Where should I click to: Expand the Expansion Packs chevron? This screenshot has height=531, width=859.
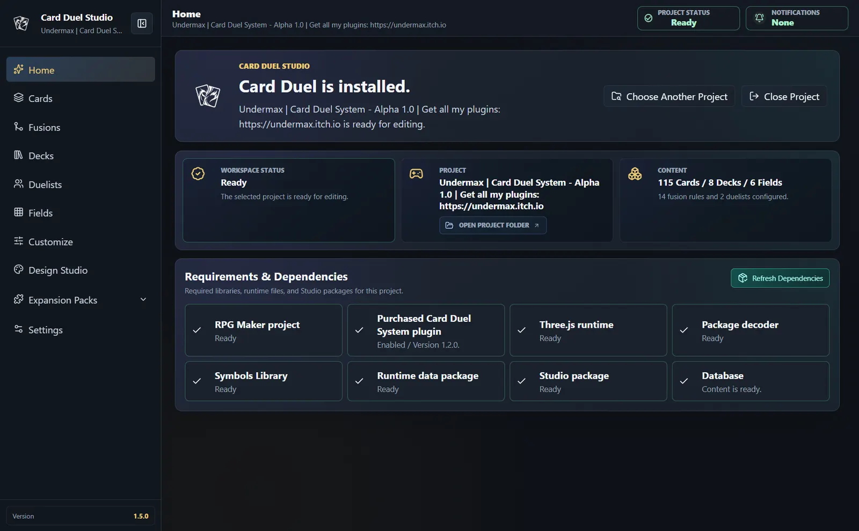[143, 299]
